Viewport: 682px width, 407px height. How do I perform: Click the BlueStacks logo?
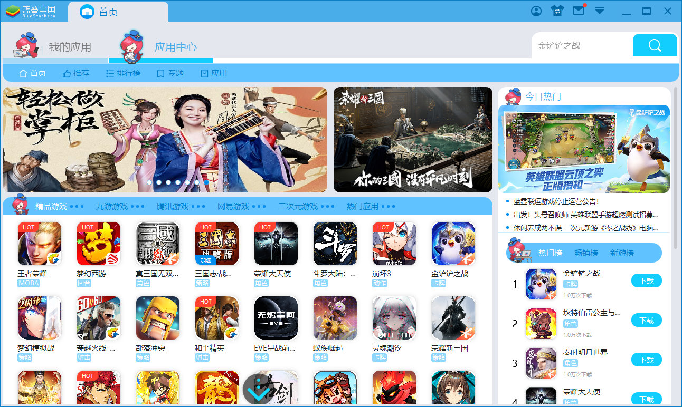[x=31, y=11]
